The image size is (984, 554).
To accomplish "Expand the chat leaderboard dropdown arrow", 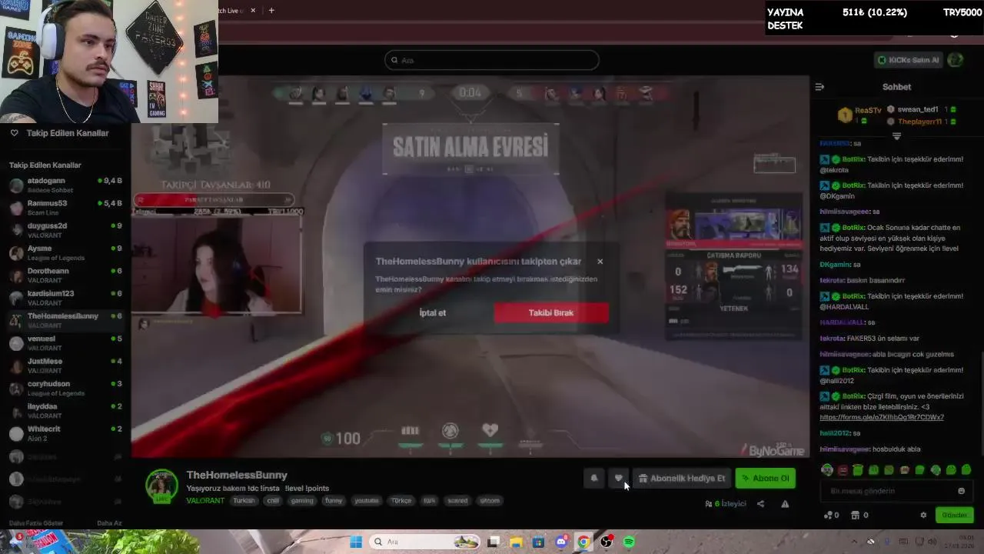I will (x=896, y=136).
